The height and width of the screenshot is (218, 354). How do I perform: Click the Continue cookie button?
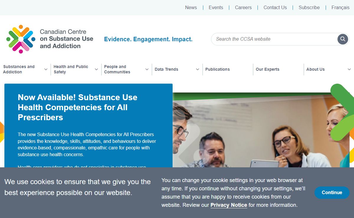click(332, 192)
